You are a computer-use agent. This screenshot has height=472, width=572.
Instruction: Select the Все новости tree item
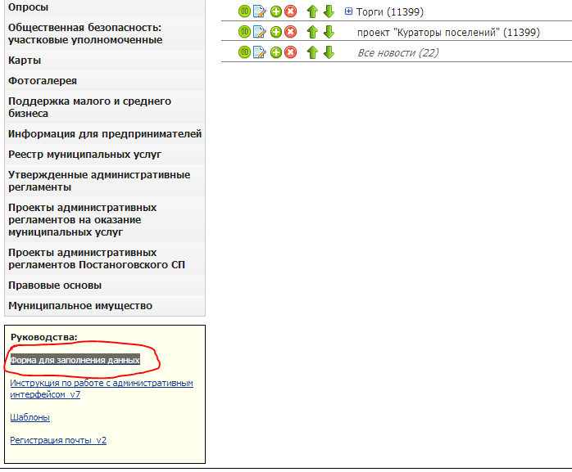pos(397,52)
